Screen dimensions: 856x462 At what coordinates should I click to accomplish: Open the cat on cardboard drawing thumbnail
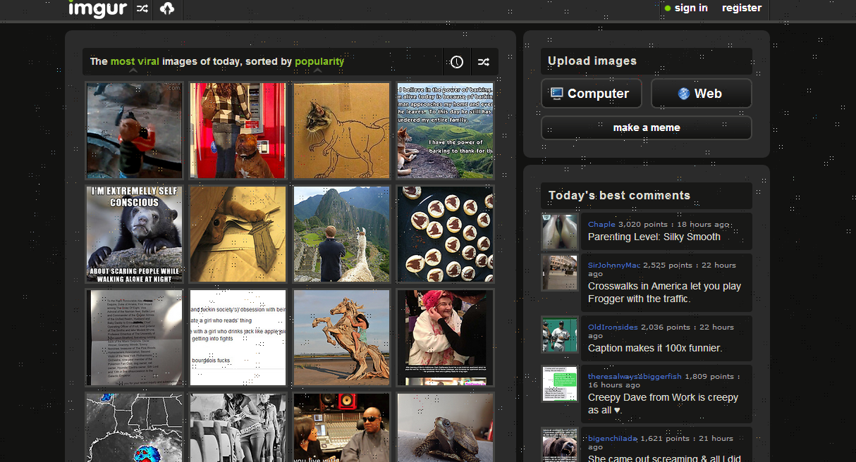[x=341, y=130]
